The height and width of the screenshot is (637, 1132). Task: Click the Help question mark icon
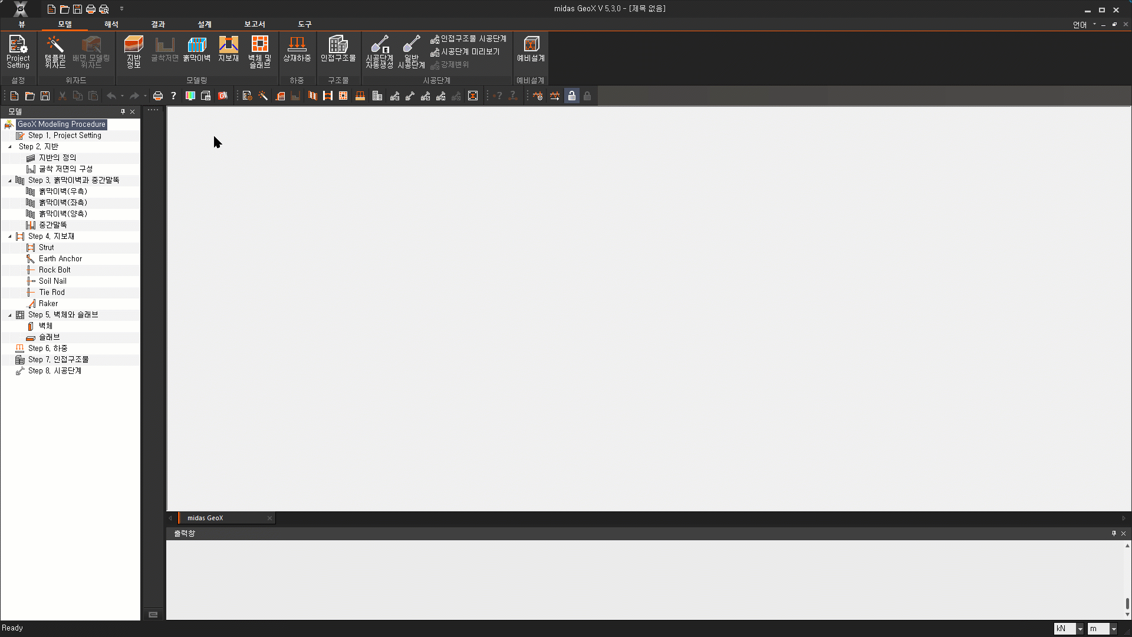pyautogui.click(x=173, y=96)
